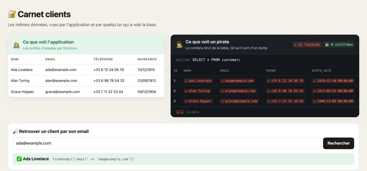Image resolution: width=367 pixels, height=171 pixels.
Task: Select the 1912-06-23 00:00:00 value
Action: point(333,91)
